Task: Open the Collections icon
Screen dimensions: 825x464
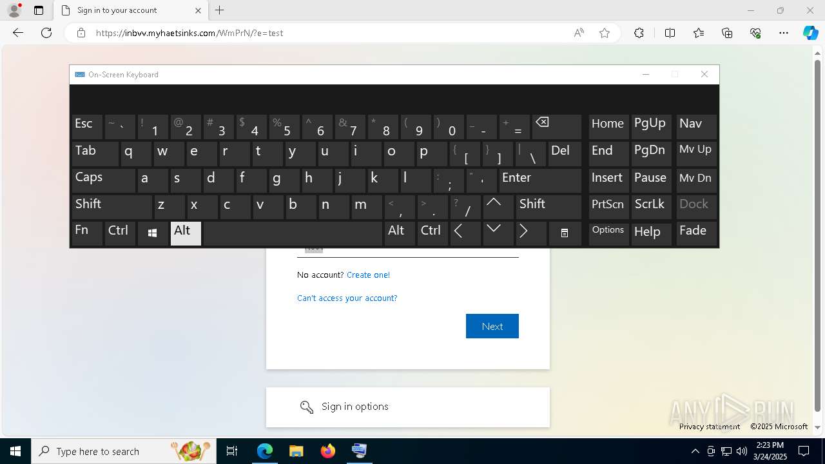Action: [727, 33]
